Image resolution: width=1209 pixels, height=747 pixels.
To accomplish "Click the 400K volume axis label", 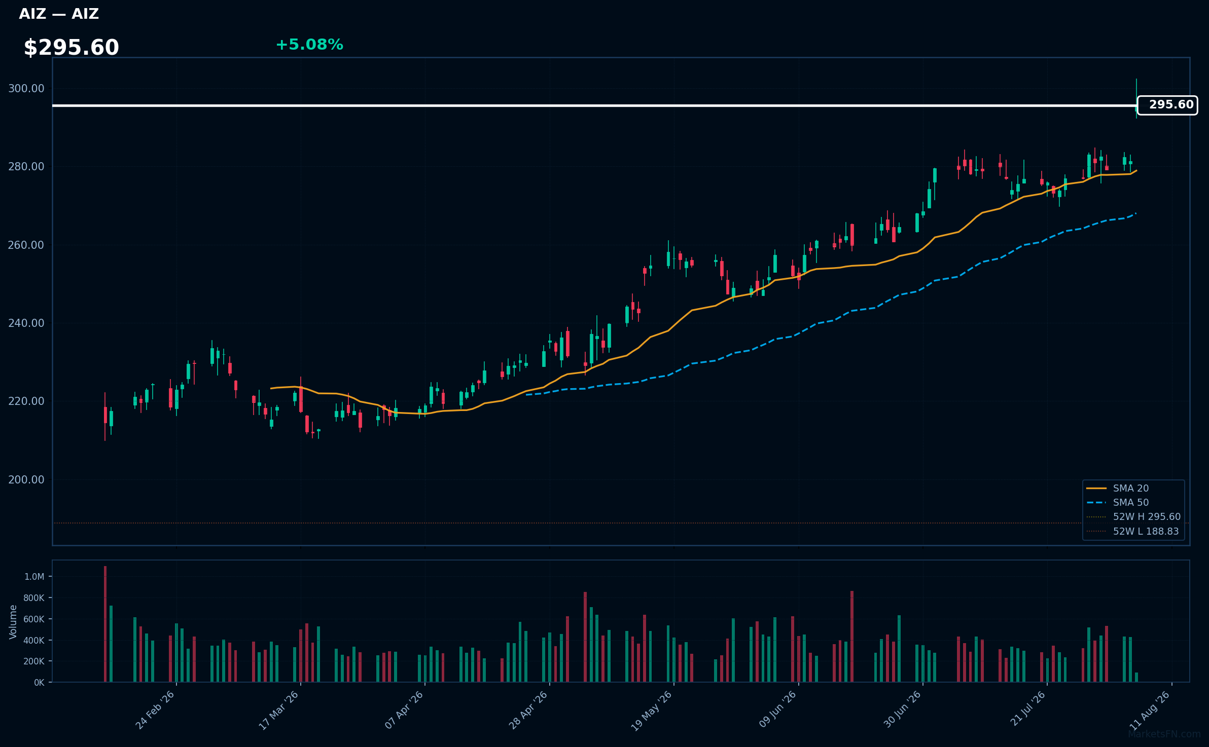I will (x=34, y=641).
